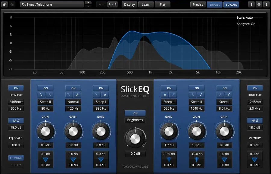Open Steep II slope for 80 Hz band

point(45,102)
